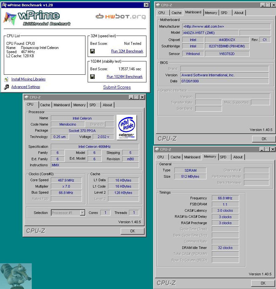This screenshot has width=276, height=289.
Task: Click CPU-Z Mainboard window title icon
Action: tap(158, 5)
